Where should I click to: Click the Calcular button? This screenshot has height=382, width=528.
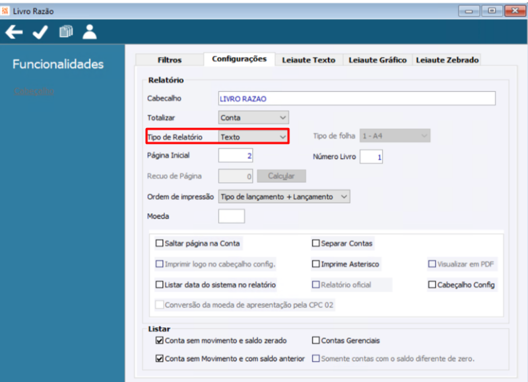pos(281,176)
